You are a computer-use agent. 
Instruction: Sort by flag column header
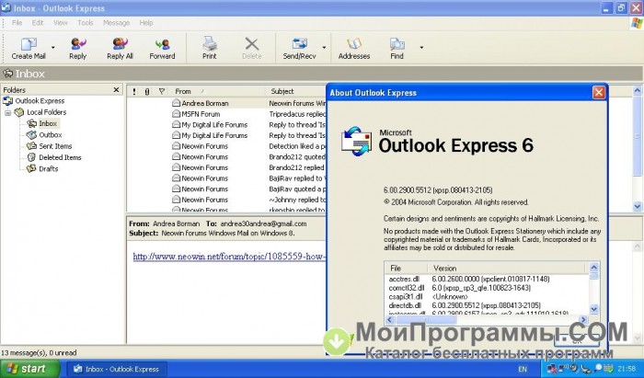coord(161,92)
